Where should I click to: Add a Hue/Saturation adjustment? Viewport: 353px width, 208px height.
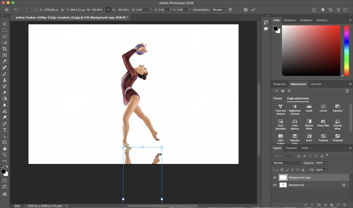tap(280, 123)
